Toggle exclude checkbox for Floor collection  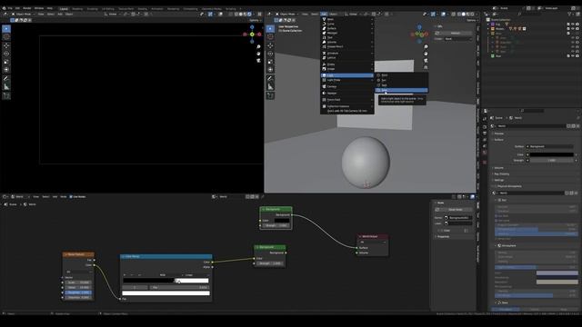[568, 56]
